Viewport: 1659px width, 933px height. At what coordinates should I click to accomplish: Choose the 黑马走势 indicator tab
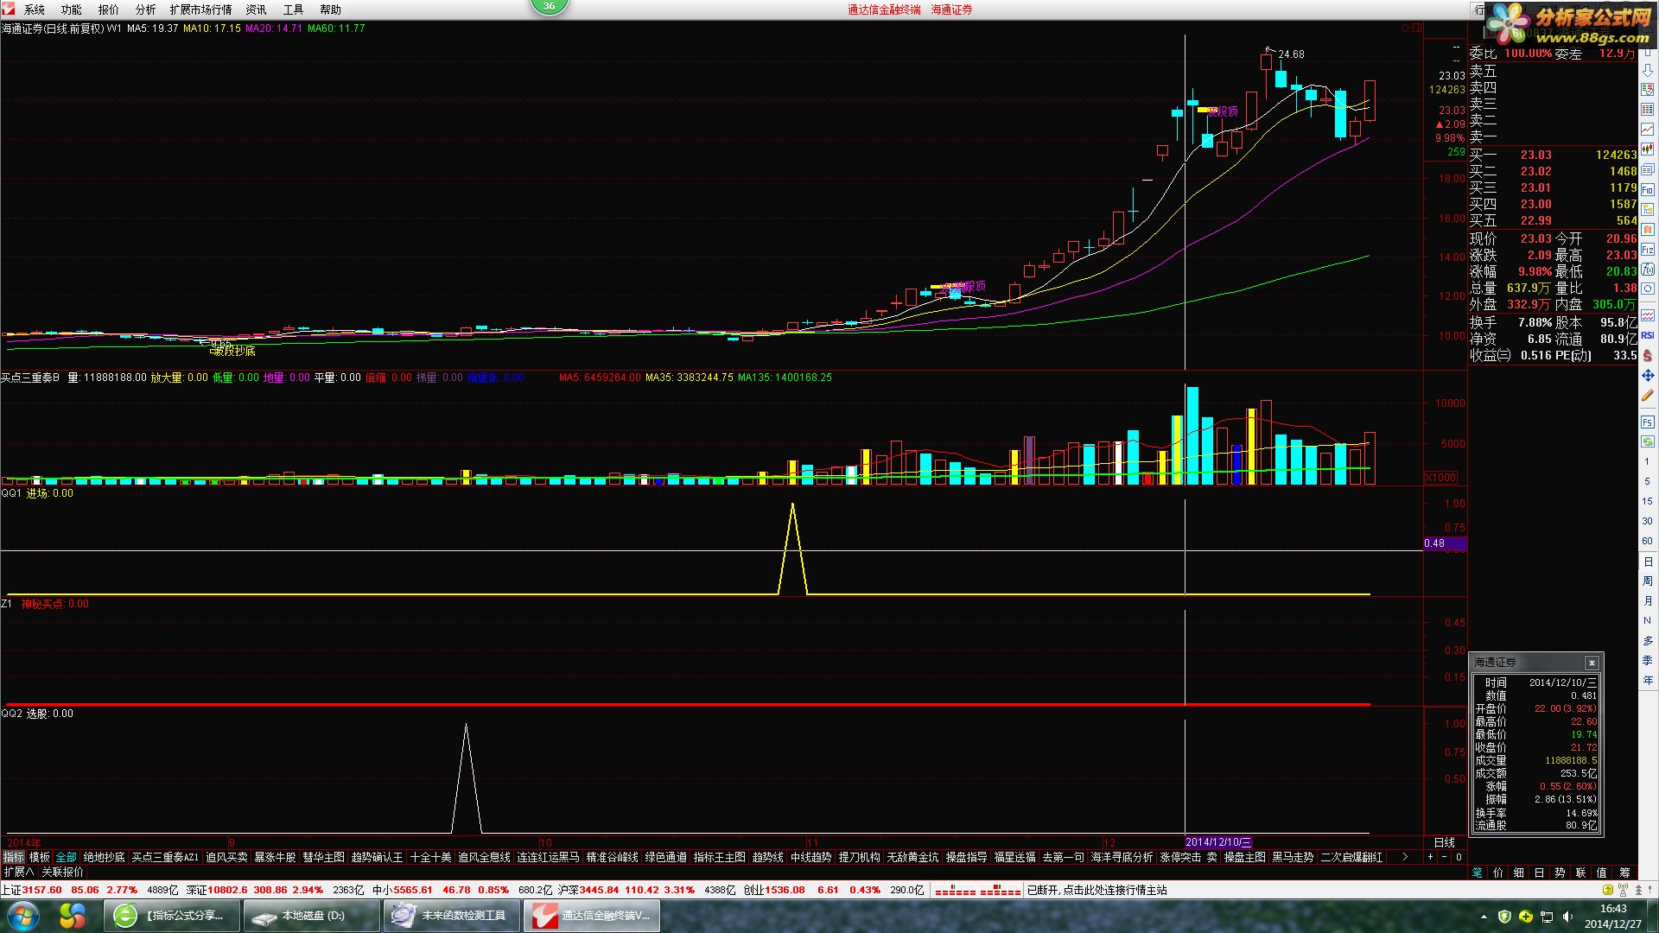pos(1293,857)
